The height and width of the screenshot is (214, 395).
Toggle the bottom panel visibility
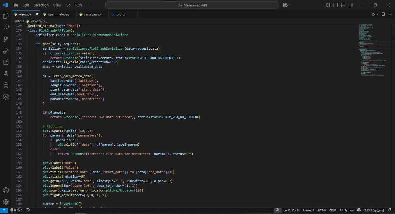coord(342,5)
